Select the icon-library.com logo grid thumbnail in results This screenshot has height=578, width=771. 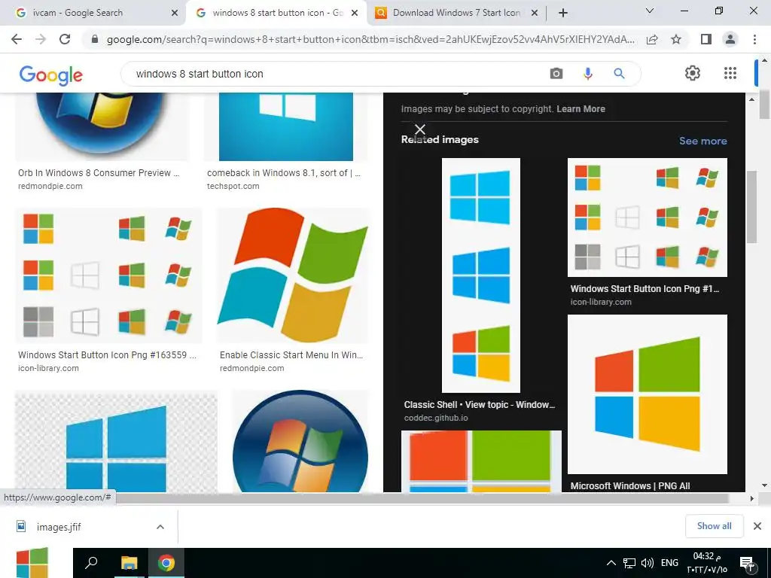(108, 275)
